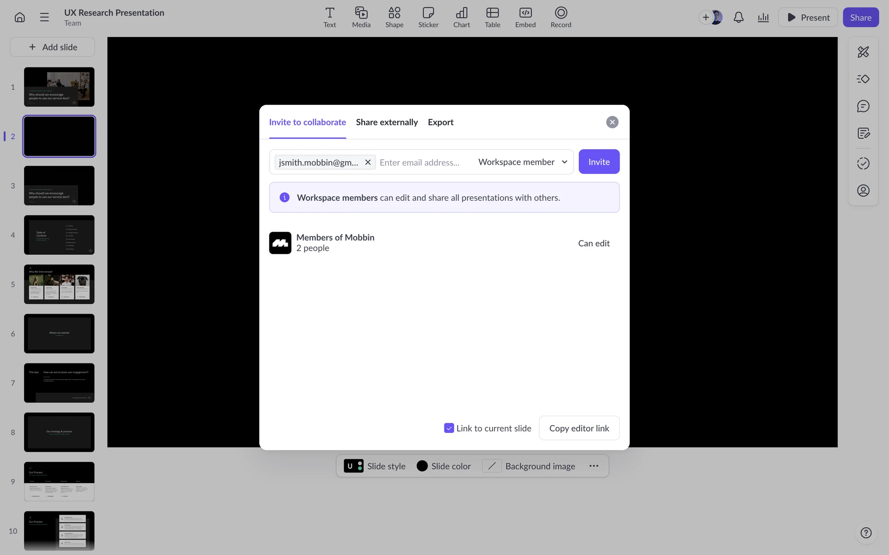This screenshot has height=555, width=889.
Task: Open the analytics bar chart icon
Action: [763, 18]
